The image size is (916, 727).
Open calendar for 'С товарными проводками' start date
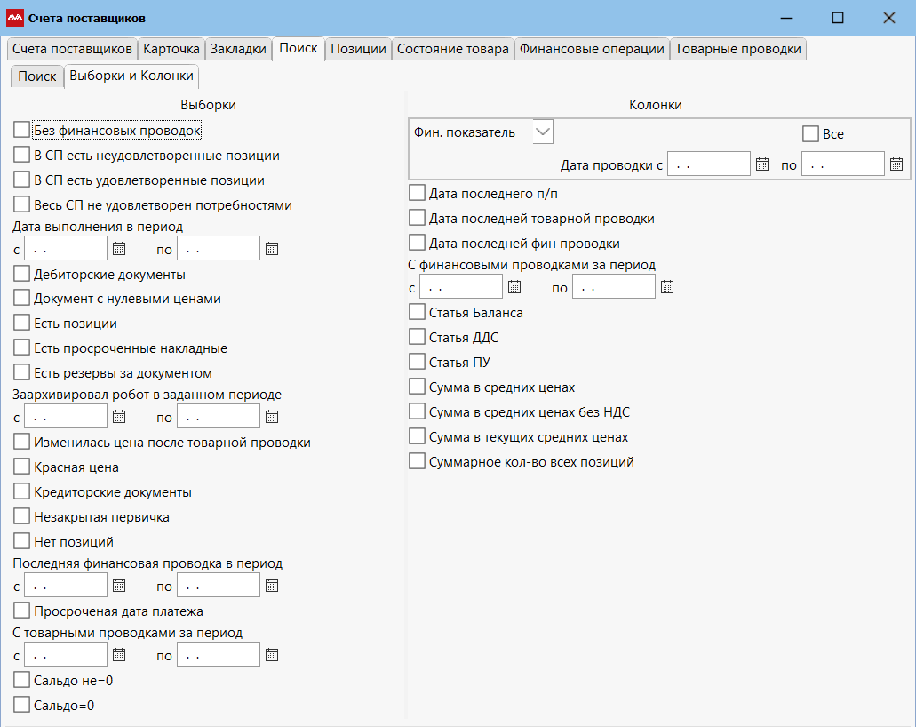(x=119, y=655)
